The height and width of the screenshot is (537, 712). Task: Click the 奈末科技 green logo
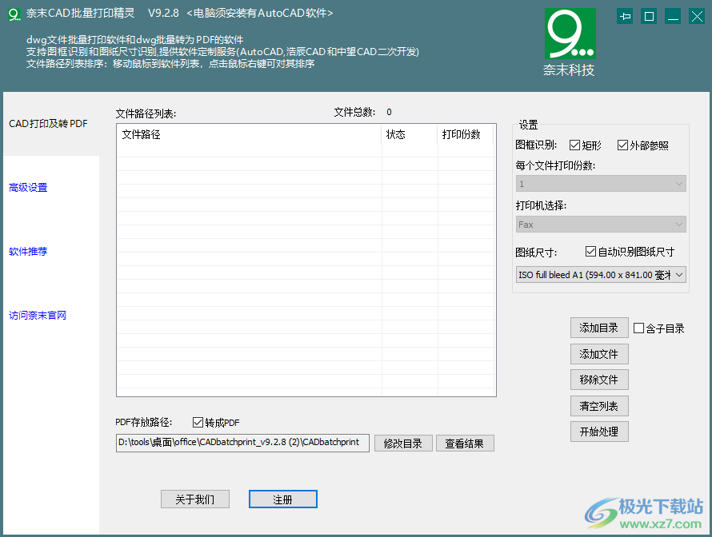tap(570, 34)
